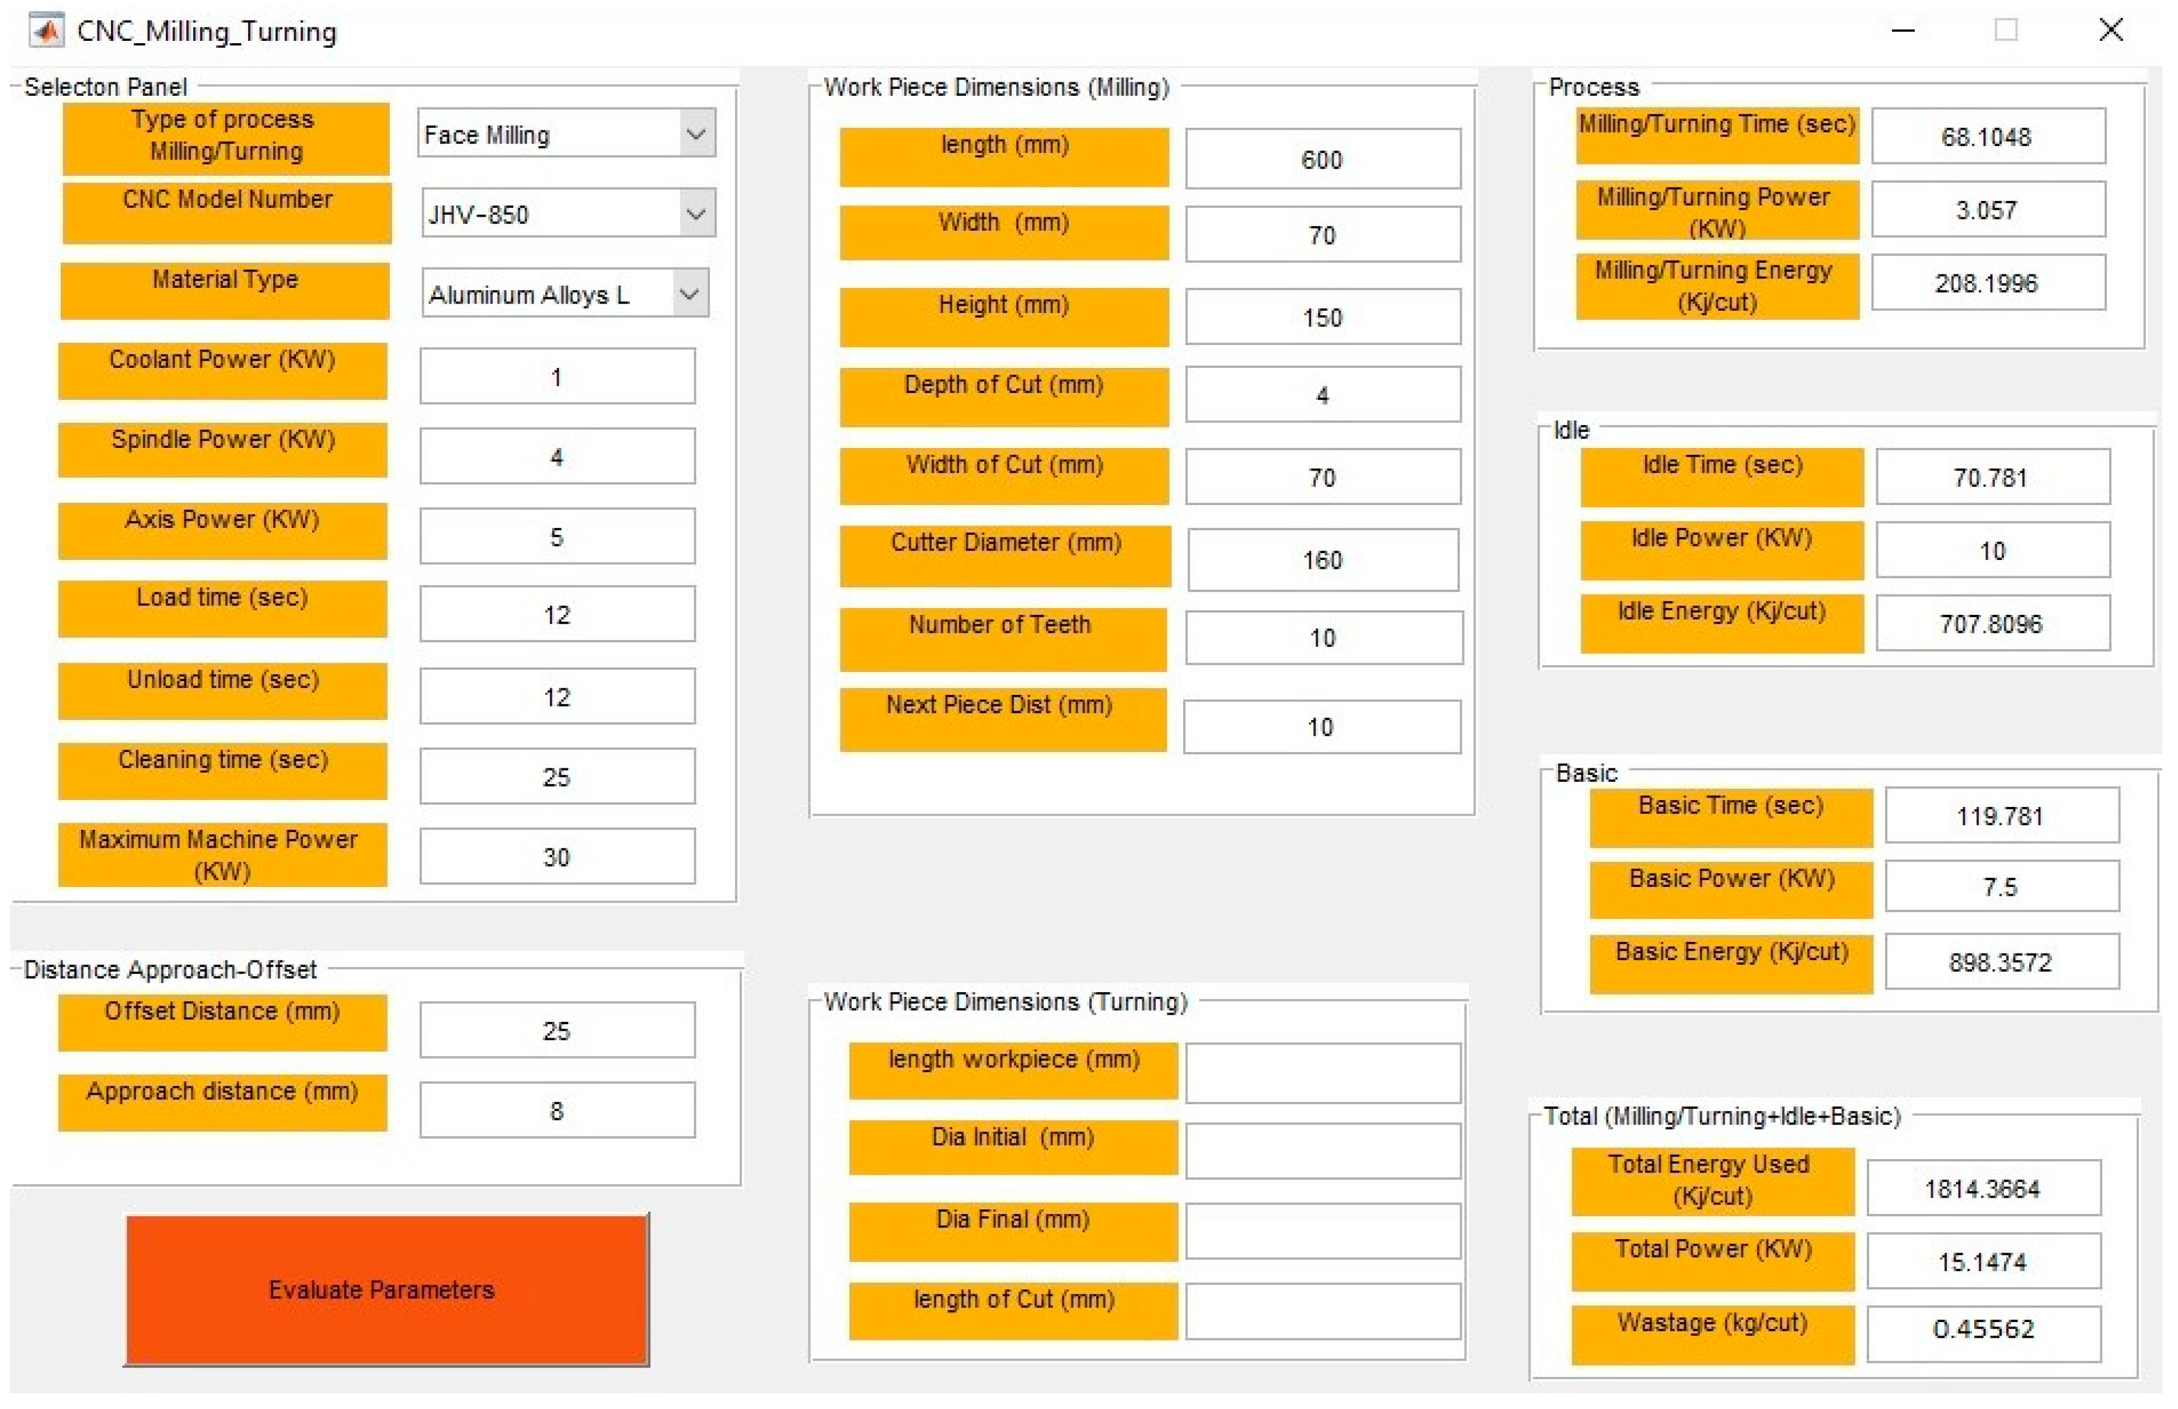Focus the Number of Teeth field
This screenshot has height=1409, width=2178.
pyautogui.click(x=1322, y=637)
